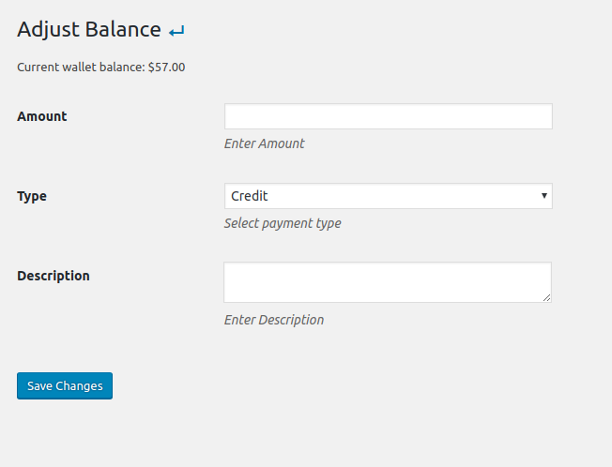Click the Type dropdown's small arrow
This screenshot has width=612, height=467.
point(544,196)
